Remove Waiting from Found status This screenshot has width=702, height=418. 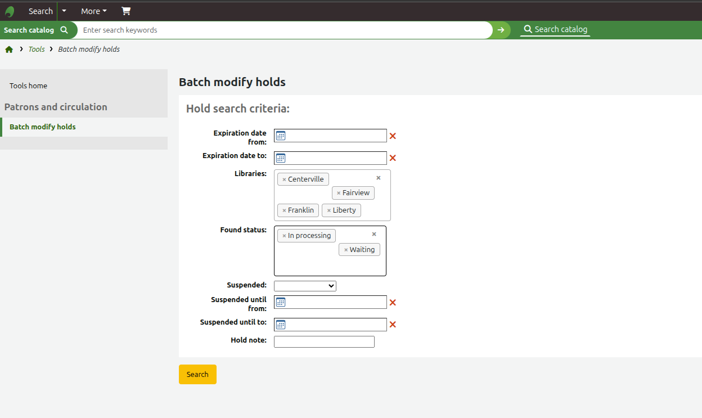click(346, 250)
